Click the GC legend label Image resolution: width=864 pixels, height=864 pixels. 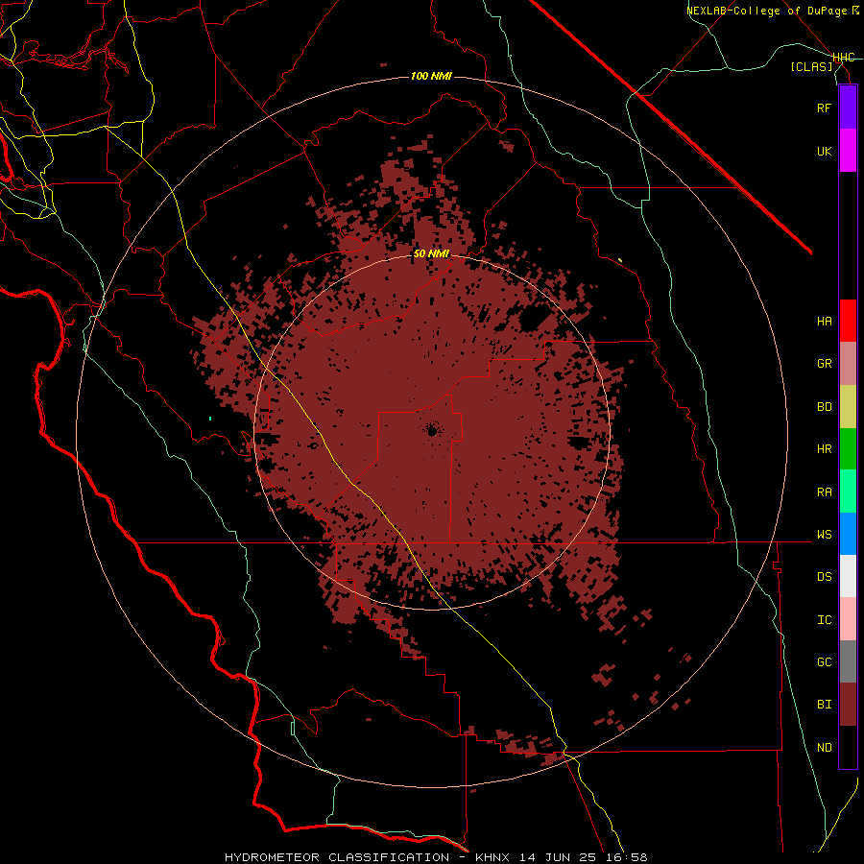pyautogui.click(x=824, y=662)
